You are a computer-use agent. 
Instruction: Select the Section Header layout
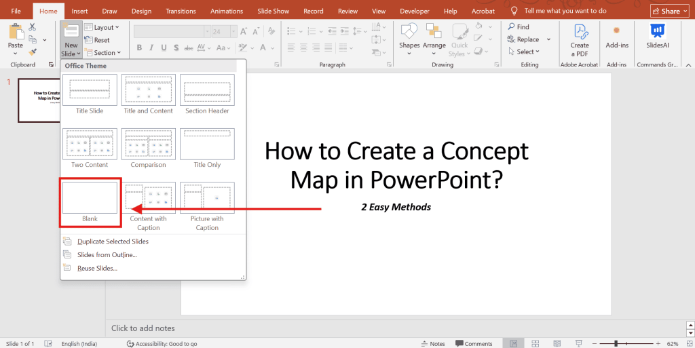[207, 94]
